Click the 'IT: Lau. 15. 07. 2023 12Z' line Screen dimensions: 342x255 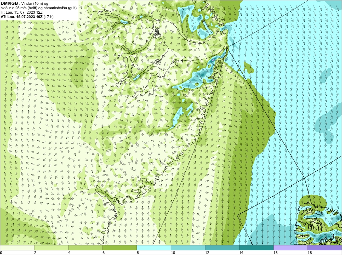pos(22,12)
